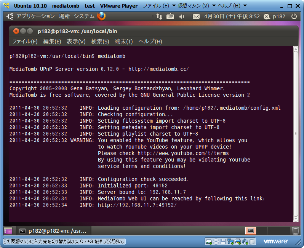The height and width of the screenshot is (248, 304).
Task: Click http://www.youtube.com/t/terms URL
Action: tap(183, 154)
